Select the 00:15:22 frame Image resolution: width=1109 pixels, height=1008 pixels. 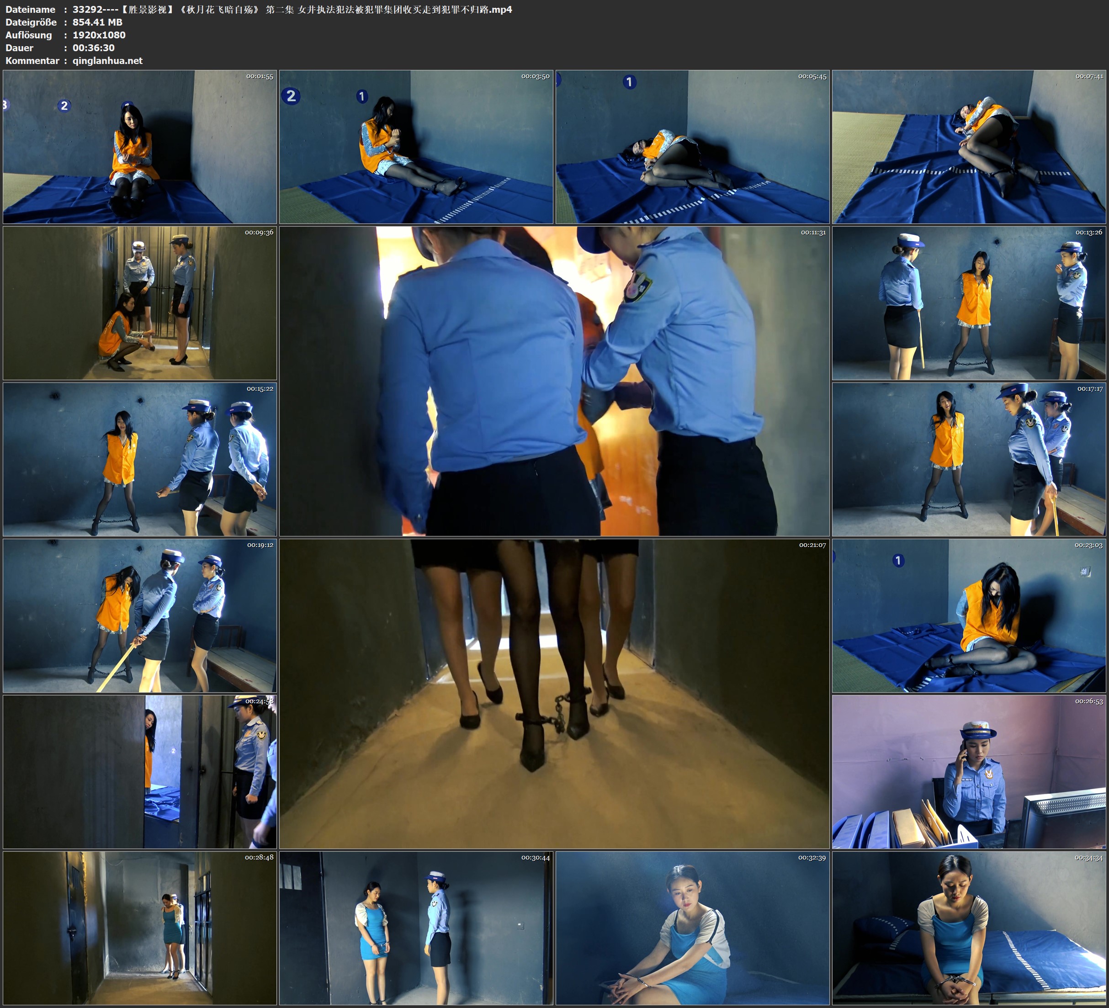(140, 459)
